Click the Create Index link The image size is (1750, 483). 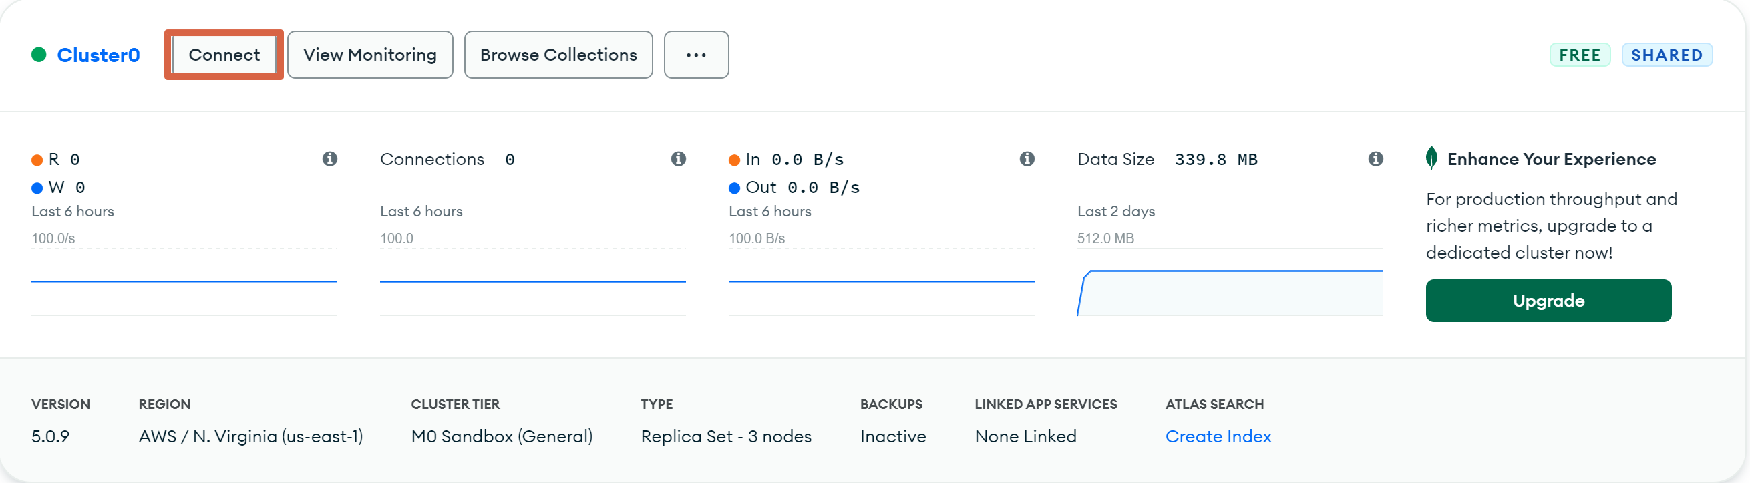[x=1218, y=436]
